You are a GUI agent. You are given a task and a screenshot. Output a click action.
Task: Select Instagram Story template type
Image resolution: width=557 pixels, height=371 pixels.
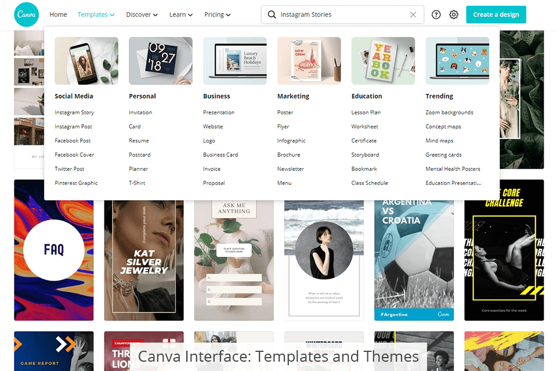point(74,112)
